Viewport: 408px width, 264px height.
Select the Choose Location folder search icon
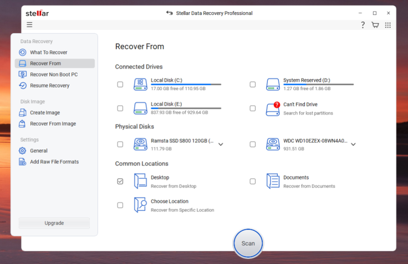[140, 205]
